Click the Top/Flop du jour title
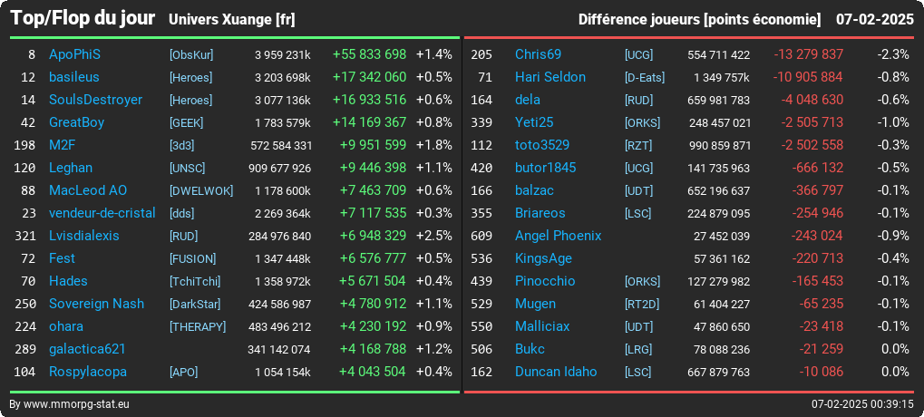Viewport: 924px width, 417px height. point(83,19)
